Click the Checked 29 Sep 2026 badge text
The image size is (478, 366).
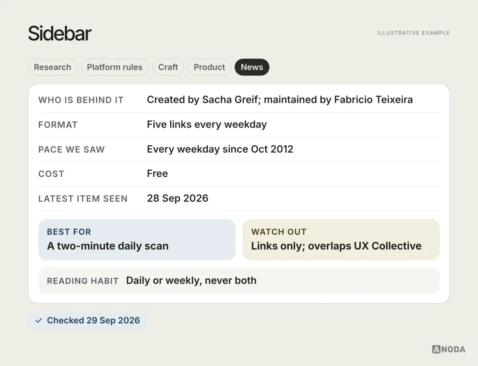tap(93, 321)
